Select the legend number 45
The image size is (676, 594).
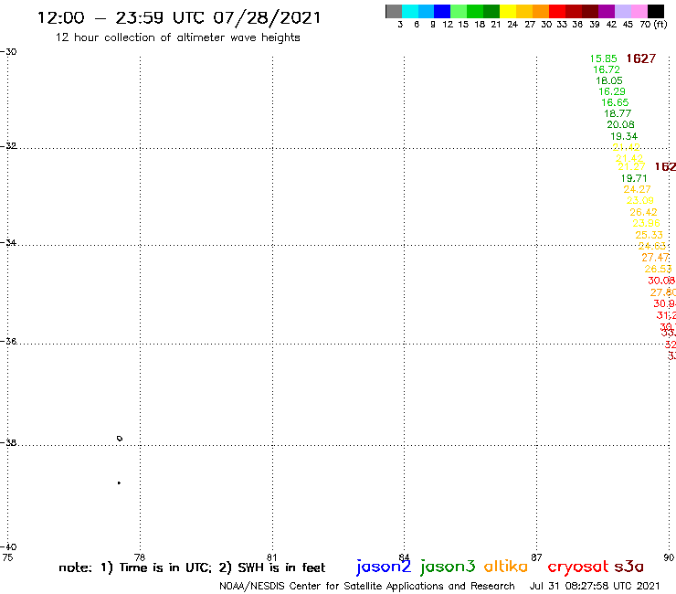(x=628, y=25)
